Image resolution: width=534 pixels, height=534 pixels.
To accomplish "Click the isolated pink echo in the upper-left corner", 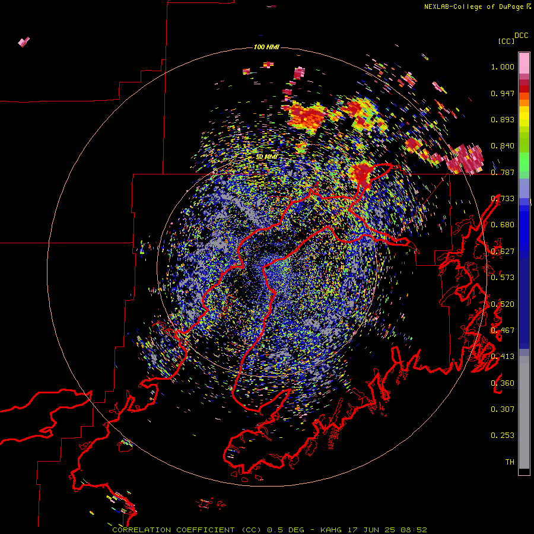I will click(x=24, y=42).
